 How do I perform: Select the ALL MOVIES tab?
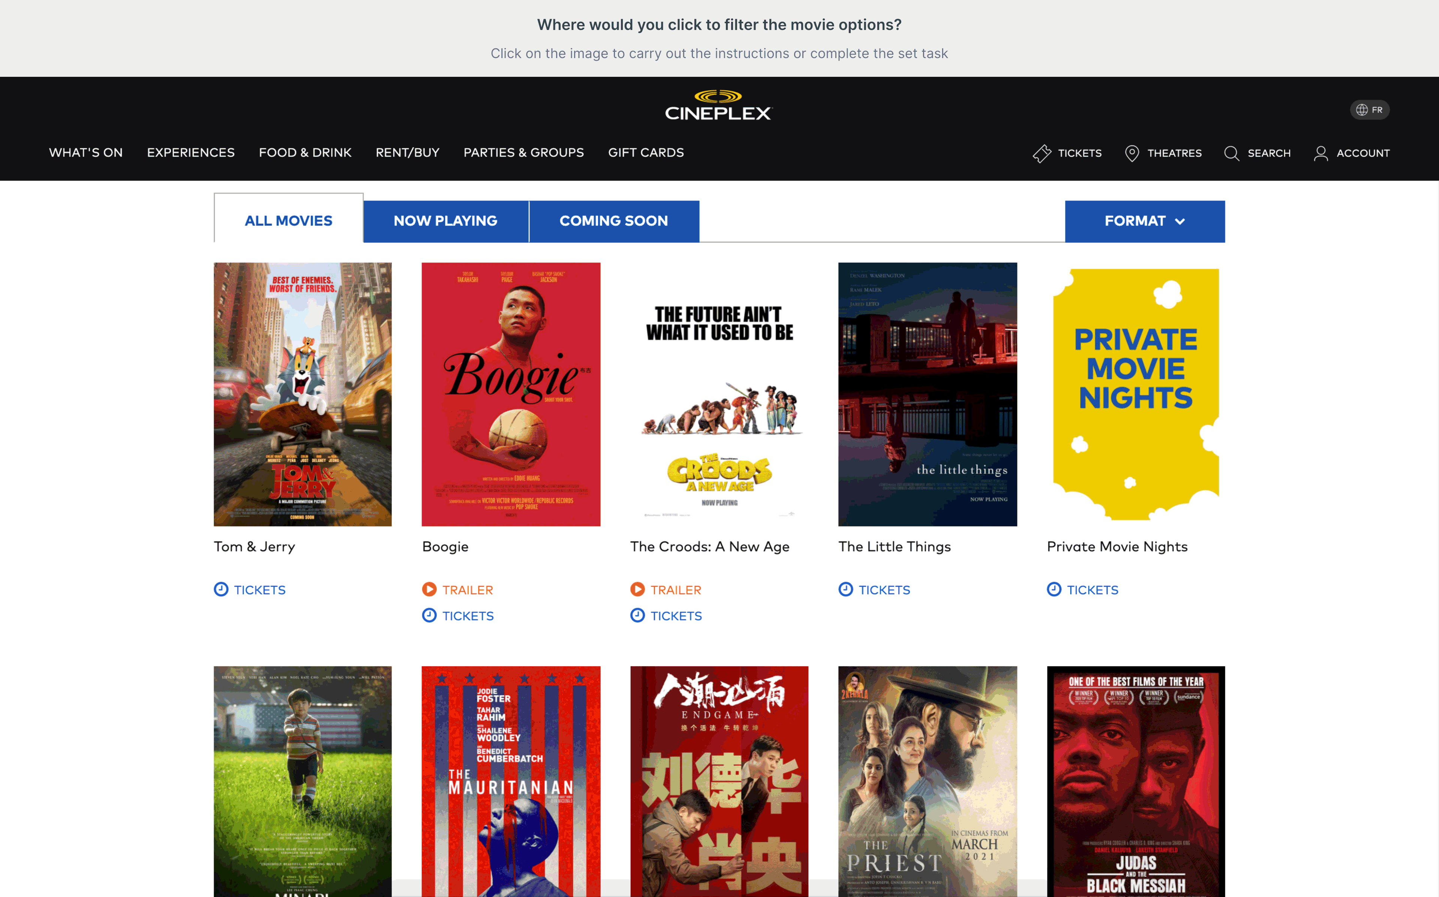(x=288, y=221)
